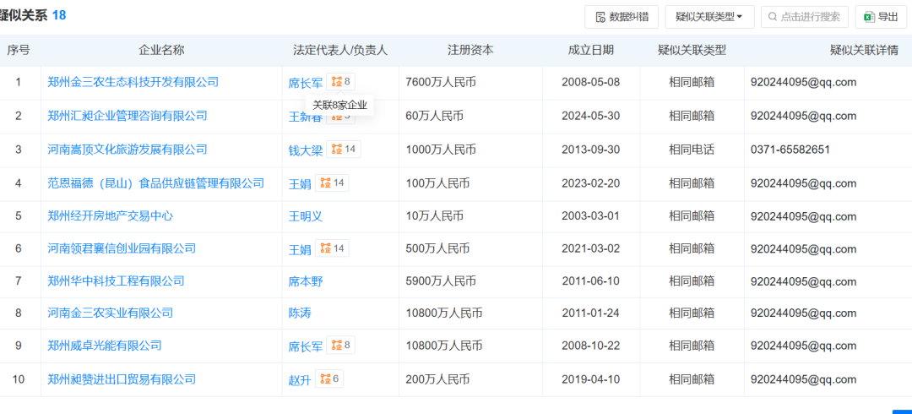Export data with the 导出 button
The width and height of the screenshot is (912, 414).
coord(881,17)
